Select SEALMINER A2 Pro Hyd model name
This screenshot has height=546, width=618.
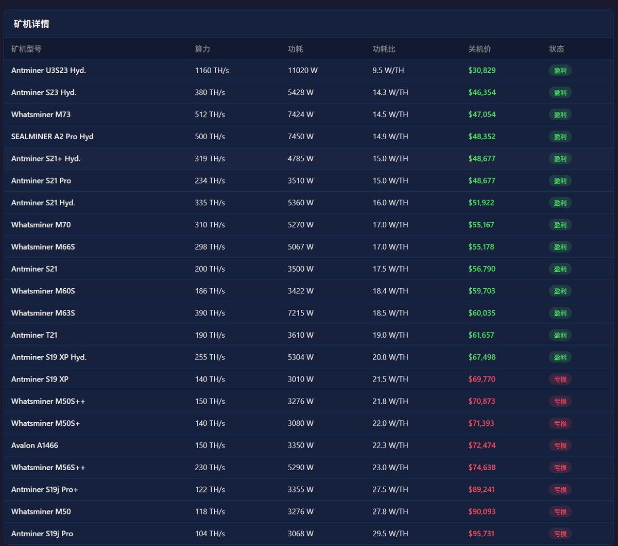(x=53, y=137)
